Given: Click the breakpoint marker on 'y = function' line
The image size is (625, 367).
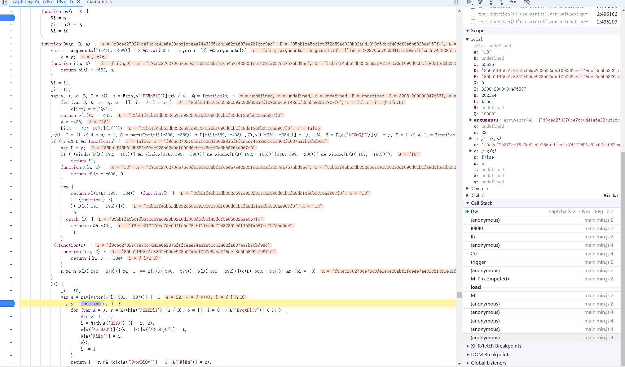Looking at the screenshot, I should [7, 304].
